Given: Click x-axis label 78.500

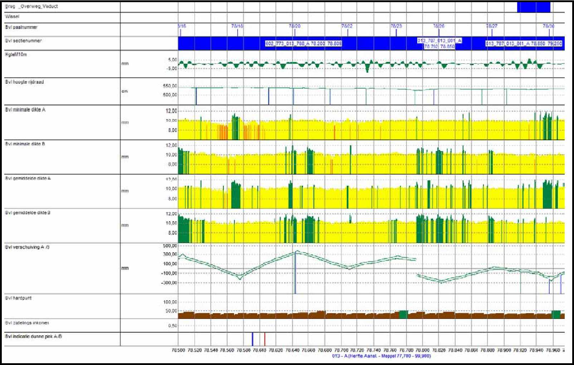Looking at the screenshot, I should click(179, 350).
